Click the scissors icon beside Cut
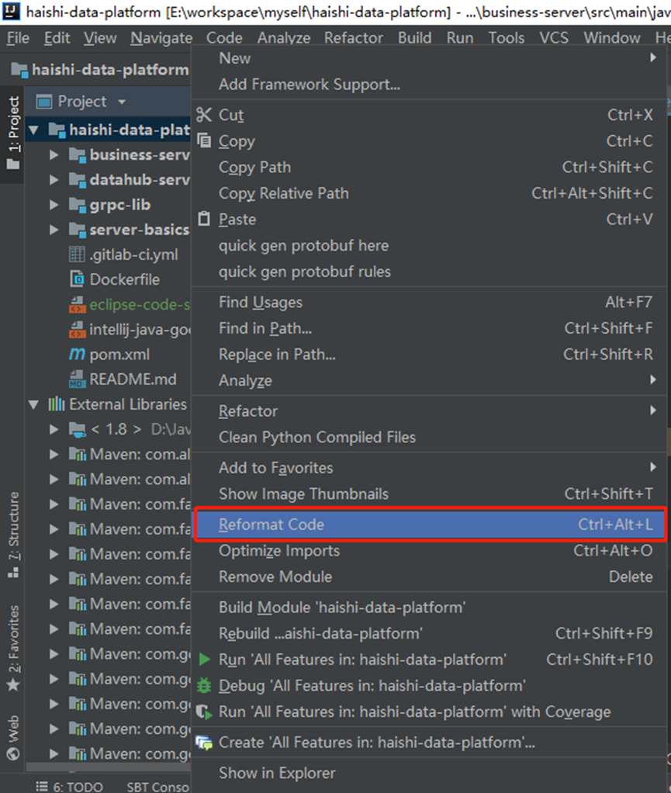This screenshot has height=793, width=671. pyautogui.click(x=203, y=114)
